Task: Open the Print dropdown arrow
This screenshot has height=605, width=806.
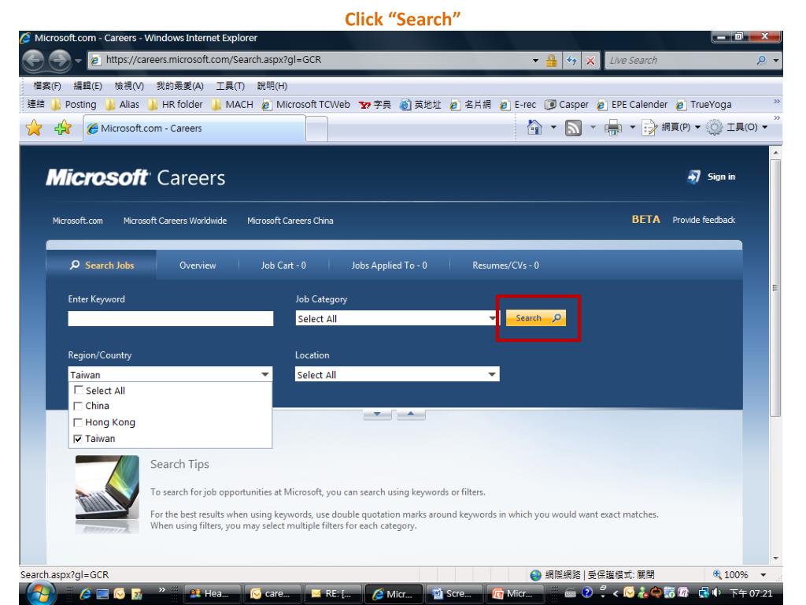Action: pyautogui.click(x=633, y=127)
